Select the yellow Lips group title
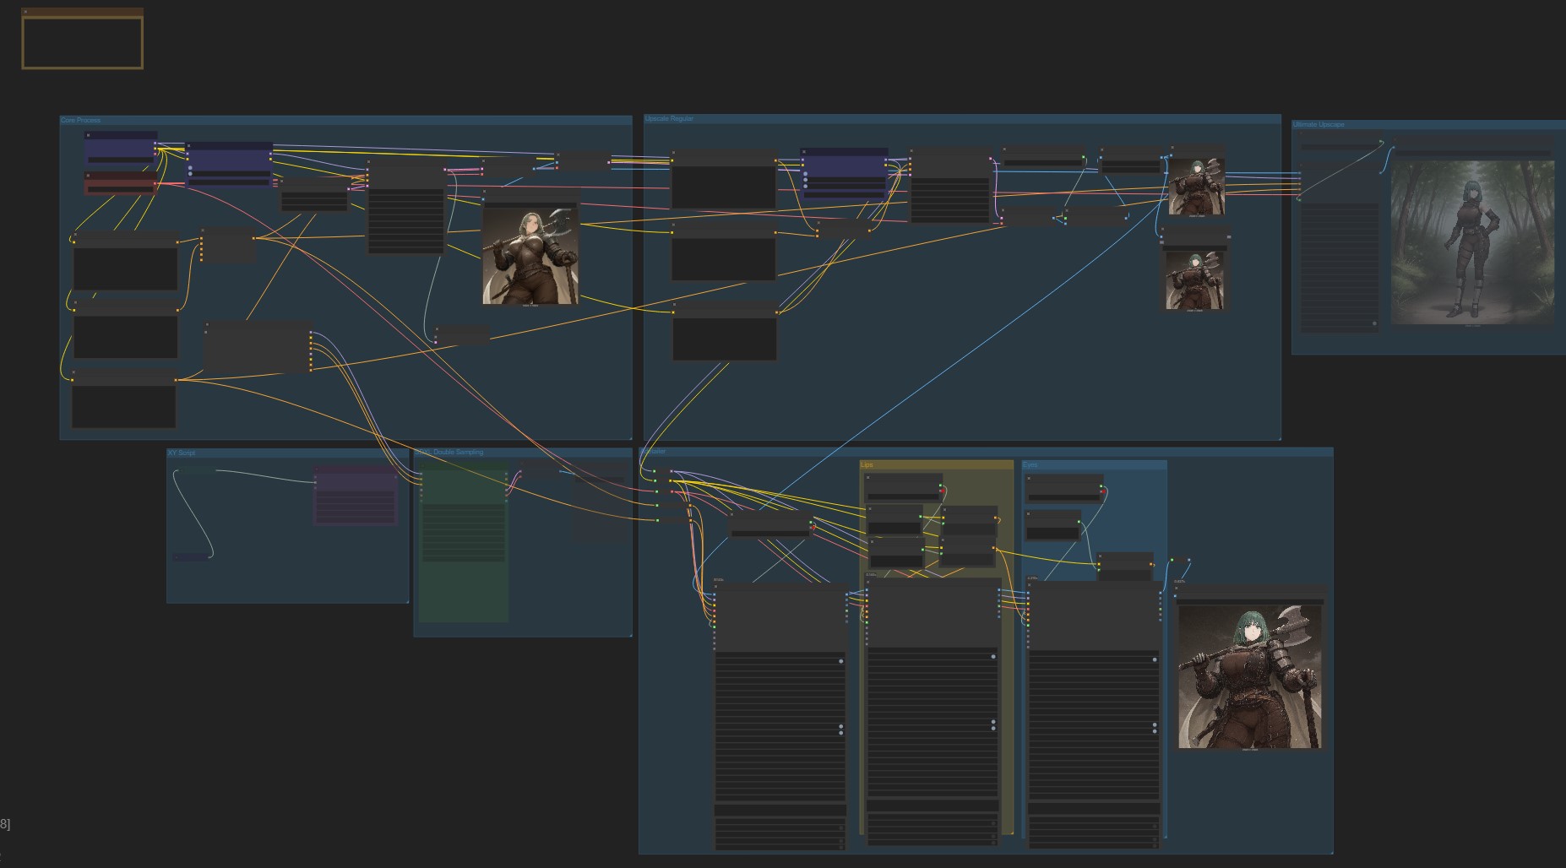This screenshot has width=1566, height=868. click(867, 464)
